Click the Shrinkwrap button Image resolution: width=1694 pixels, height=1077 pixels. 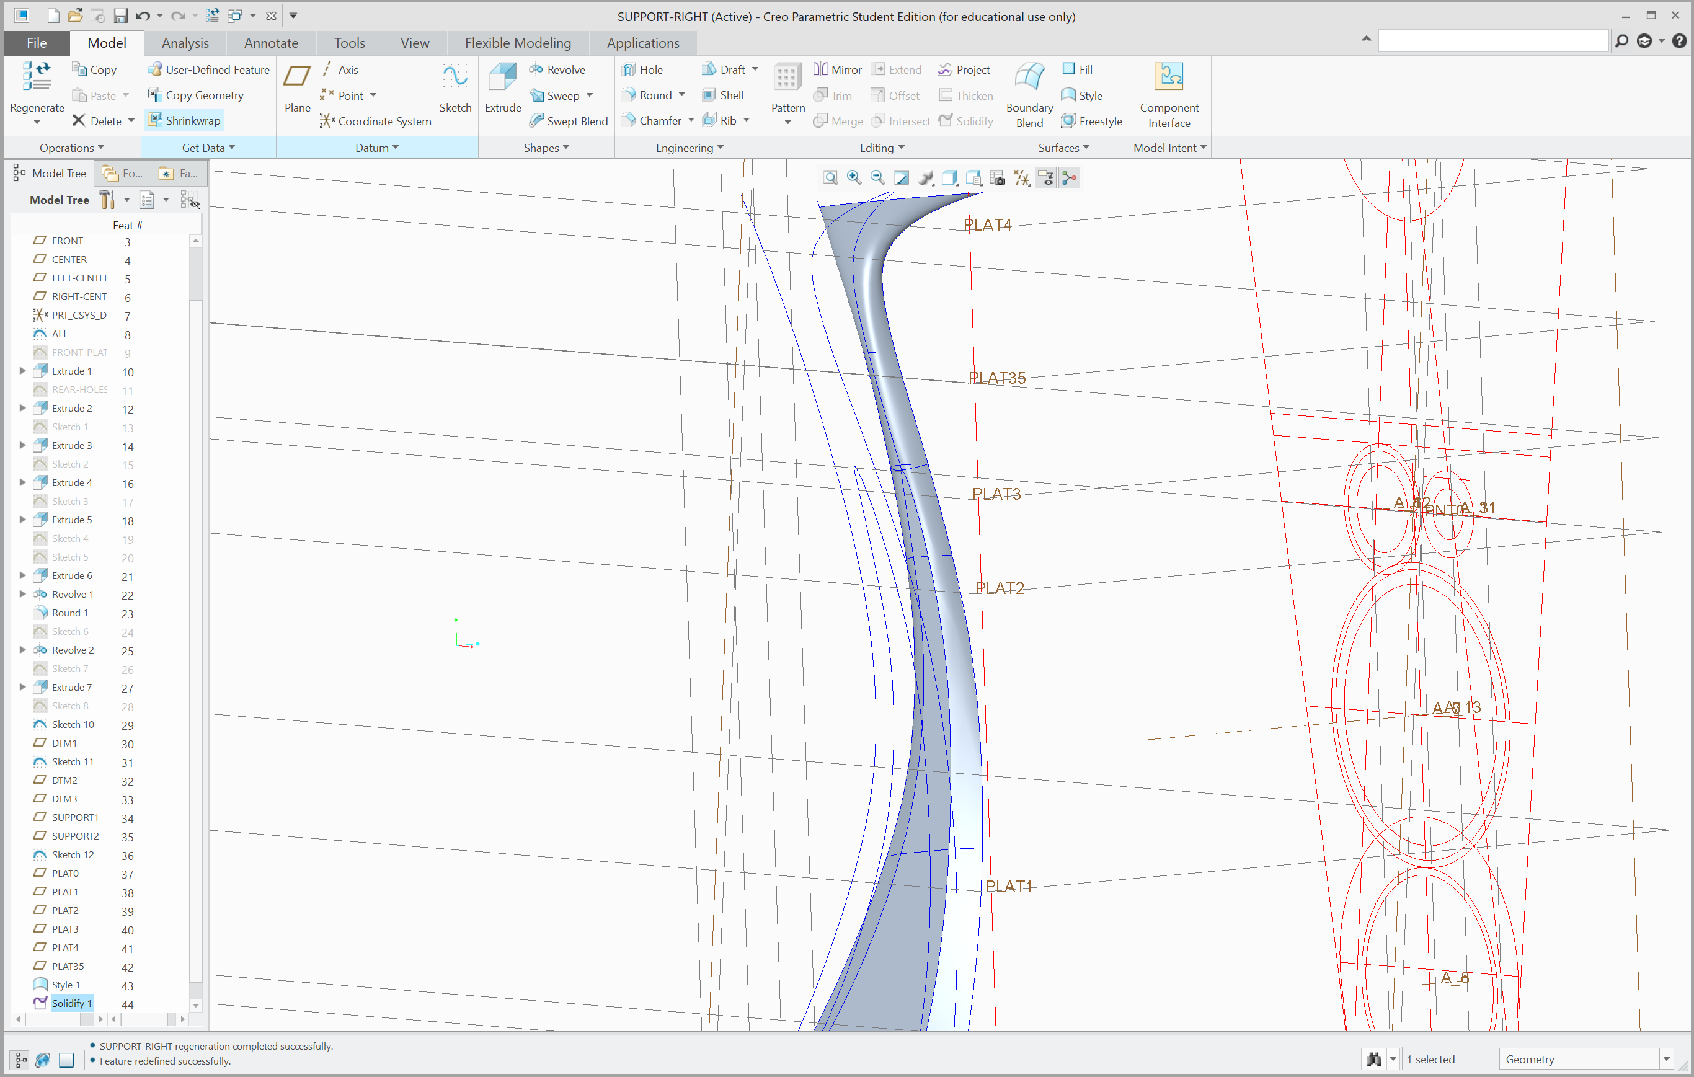tap(184, 120)
